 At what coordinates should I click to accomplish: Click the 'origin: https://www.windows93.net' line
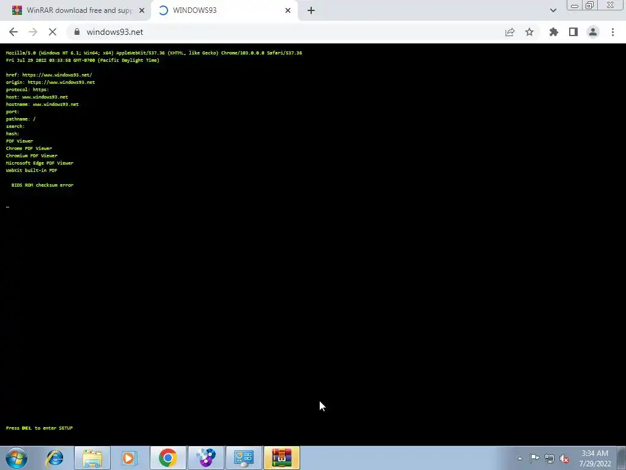click(50, 83)
